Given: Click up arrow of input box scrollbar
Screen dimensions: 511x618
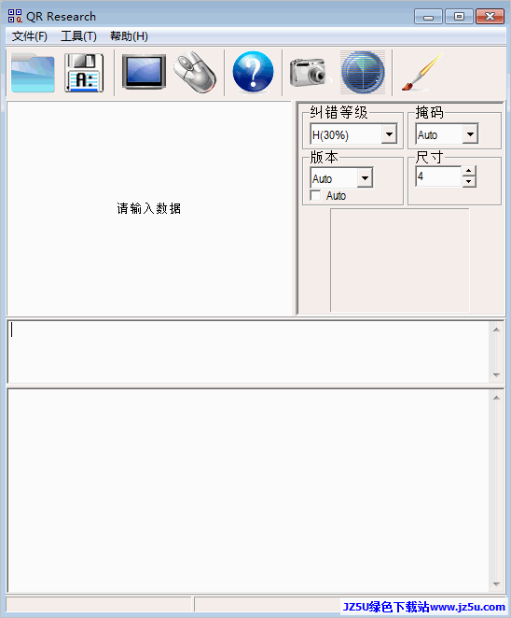Looking at the screenshot, I should tap(496, 330).
